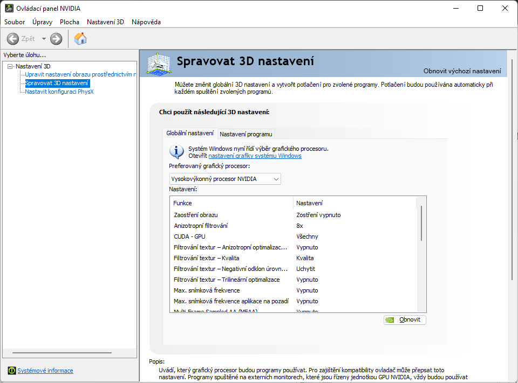518x383 pixels.
Task: Click the NVIDIA Control Panel title icon
Action: pos(9,8)
